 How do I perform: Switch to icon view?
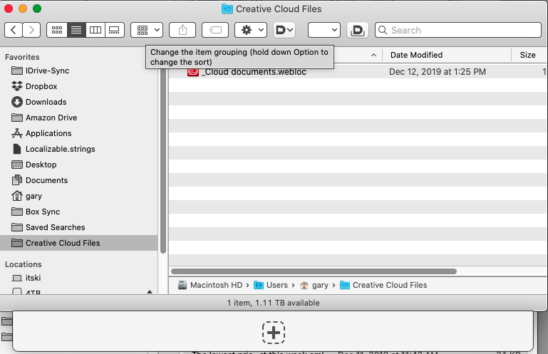(x=57, y=30)
